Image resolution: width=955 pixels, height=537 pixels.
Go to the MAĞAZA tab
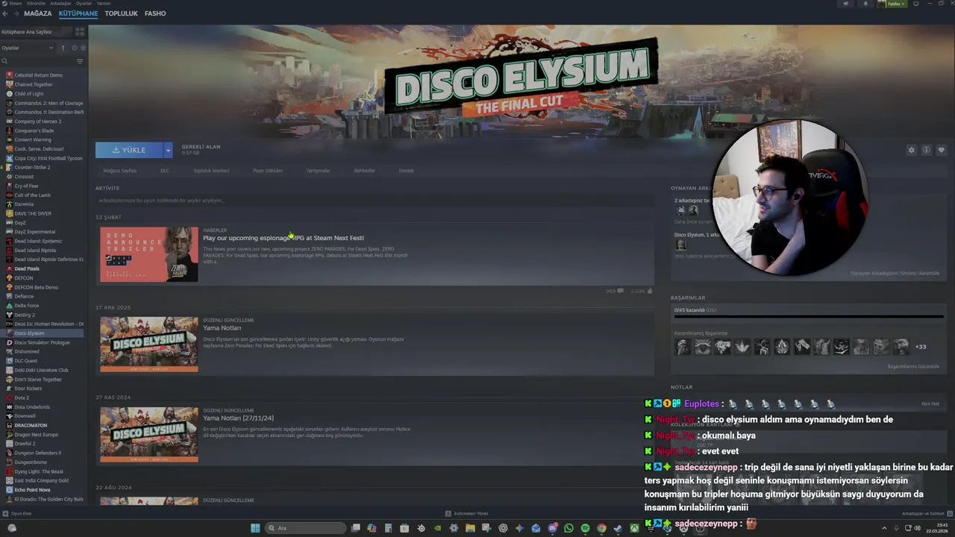click(x=38, y=13)
